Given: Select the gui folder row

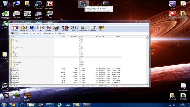Looking at the screenshot, I should tap(65, 51).
